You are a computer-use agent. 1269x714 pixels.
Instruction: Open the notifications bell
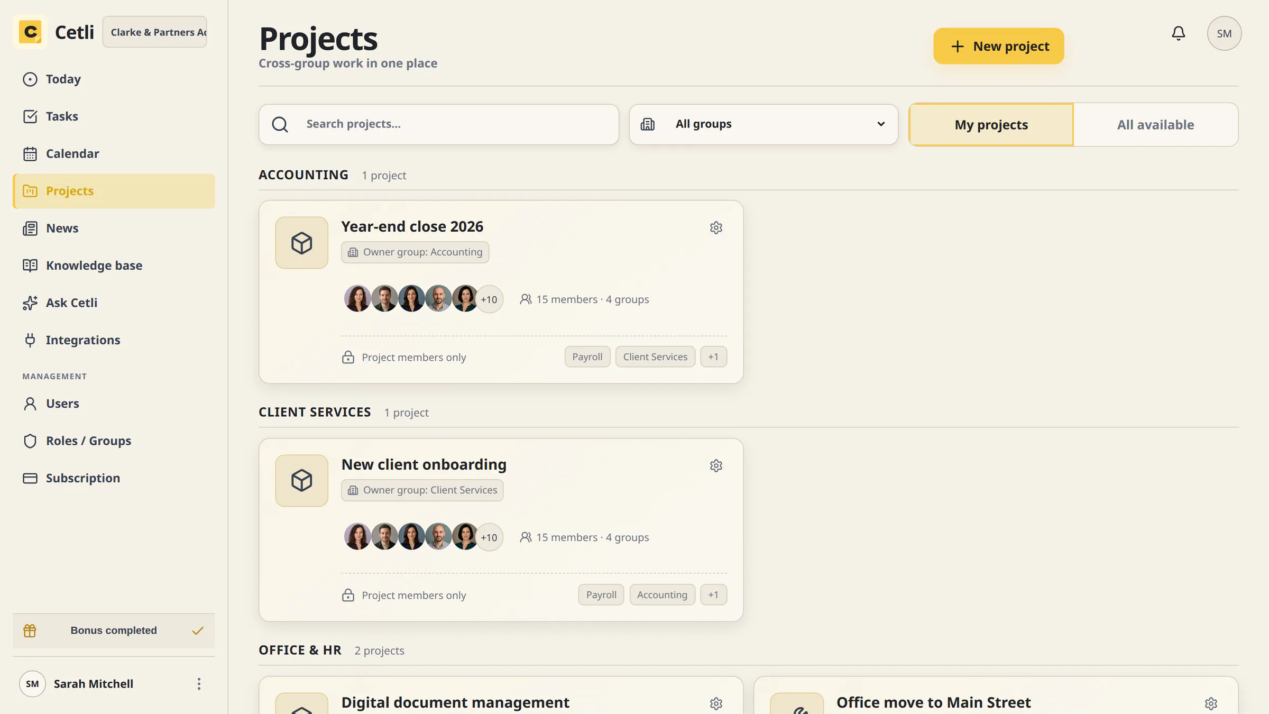[x=1178, y=33]
